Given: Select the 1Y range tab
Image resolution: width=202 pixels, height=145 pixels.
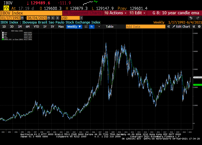Looking at the screenshot, I should (45, 27).
